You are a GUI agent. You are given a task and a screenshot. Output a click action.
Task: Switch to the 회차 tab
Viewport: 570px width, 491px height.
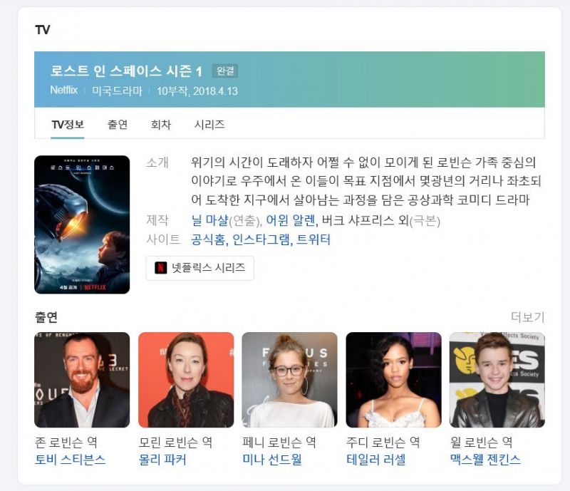click(161, 125)
